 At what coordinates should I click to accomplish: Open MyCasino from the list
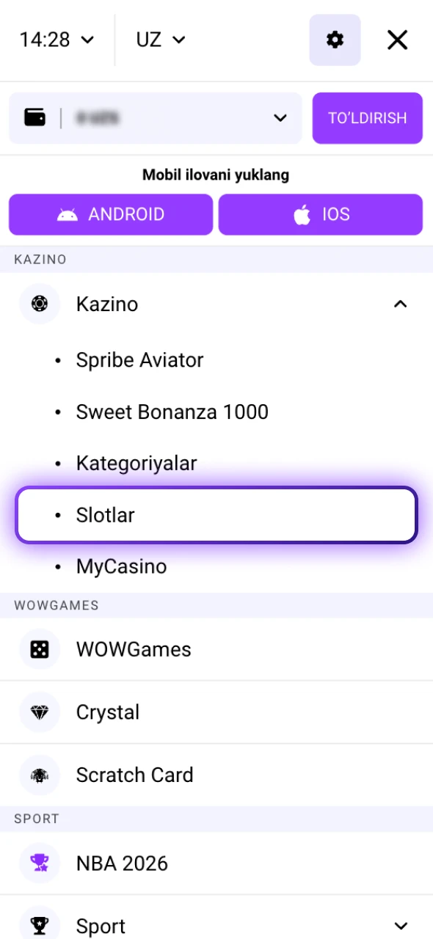[121, 566]
